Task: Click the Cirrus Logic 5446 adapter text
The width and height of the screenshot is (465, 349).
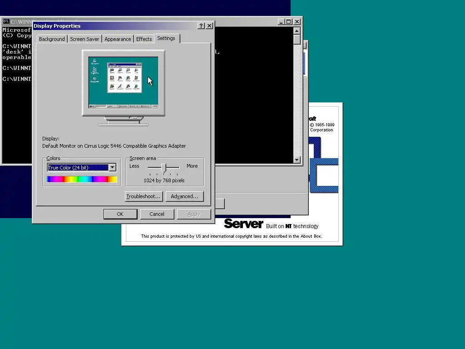Action: pyautogui.click(x=114, y=146)
